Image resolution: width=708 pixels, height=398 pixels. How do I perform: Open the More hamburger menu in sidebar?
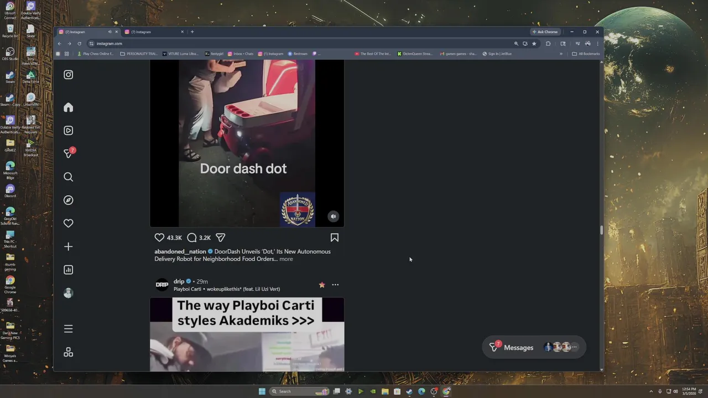click(68, 329)
